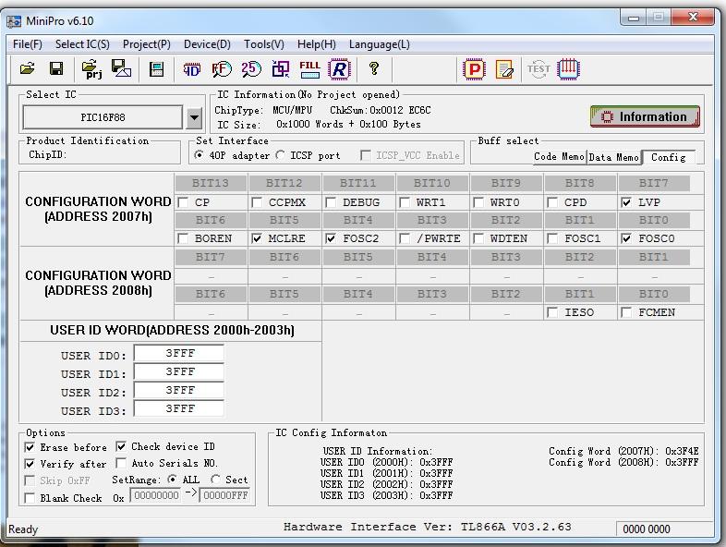726x547 pixels.
Task: Click the 25 SPI autodetect icon
Action: click(251, 69)
